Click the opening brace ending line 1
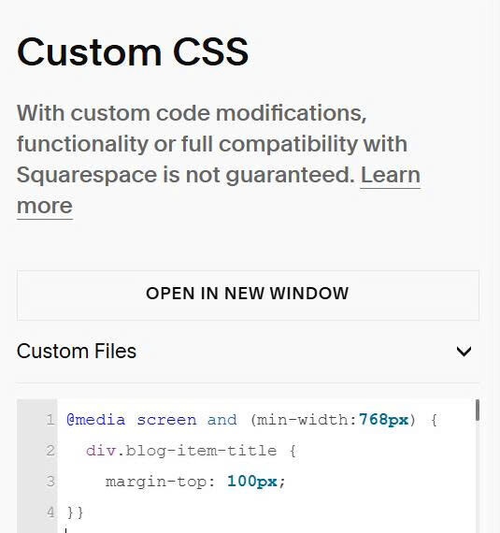This screenshot has height=533, width=500. click(434, 420)
